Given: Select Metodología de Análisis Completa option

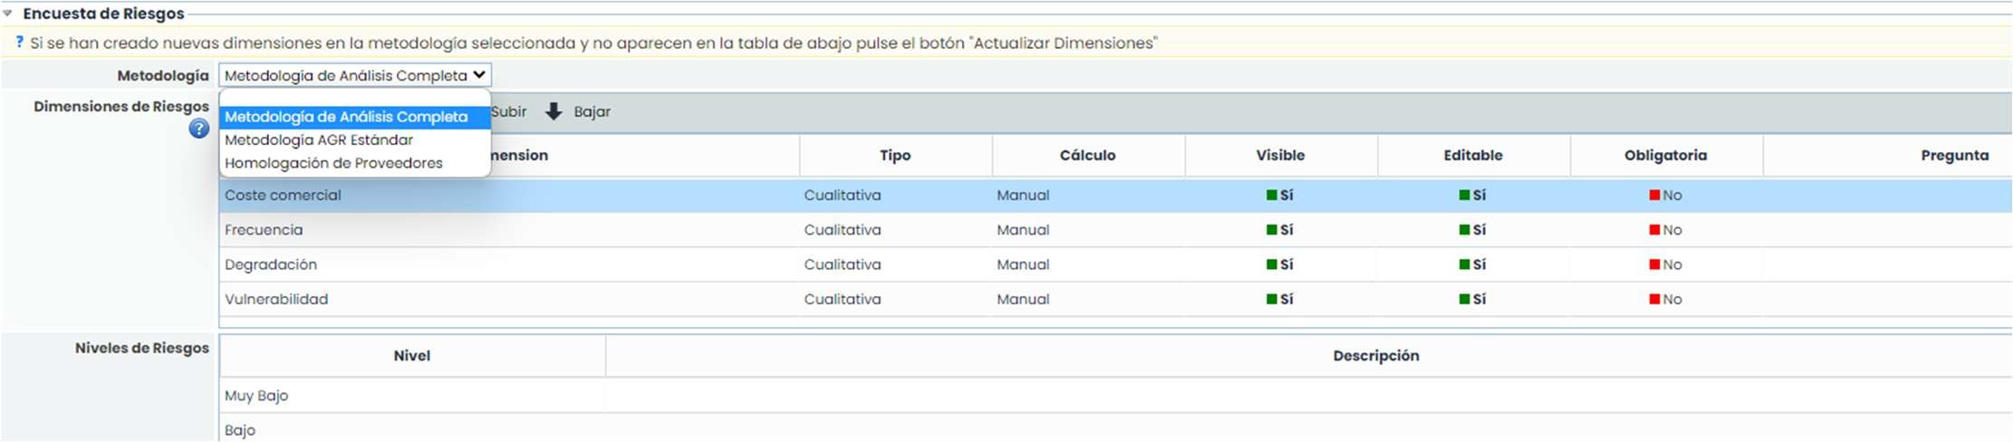Looking at the screenshot, I should click(346, 117).
